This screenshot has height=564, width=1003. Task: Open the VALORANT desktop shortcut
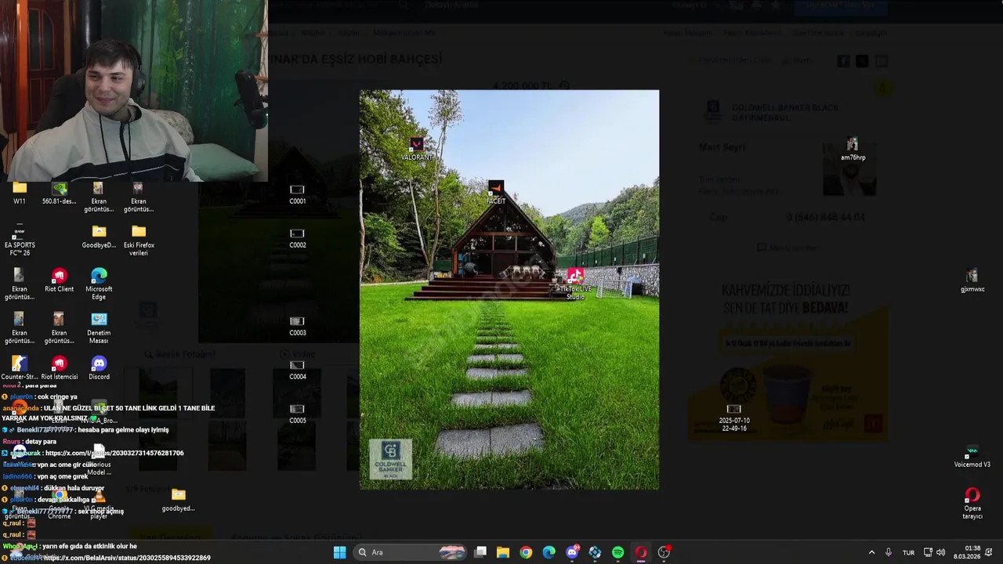(x=416, y=149)
